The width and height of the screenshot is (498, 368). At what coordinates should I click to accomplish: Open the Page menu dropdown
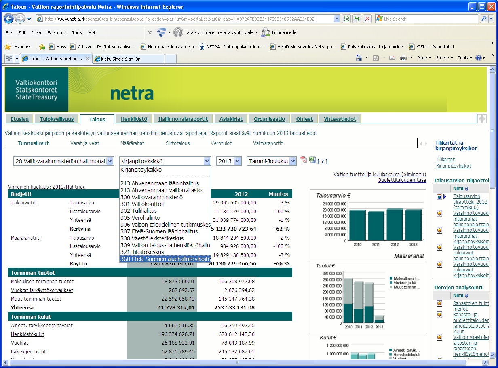pyautogui.click(x=423, y=58)
